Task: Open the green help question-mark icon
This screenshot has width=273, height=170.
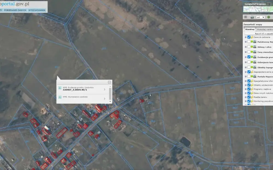Action: [269, 17]
